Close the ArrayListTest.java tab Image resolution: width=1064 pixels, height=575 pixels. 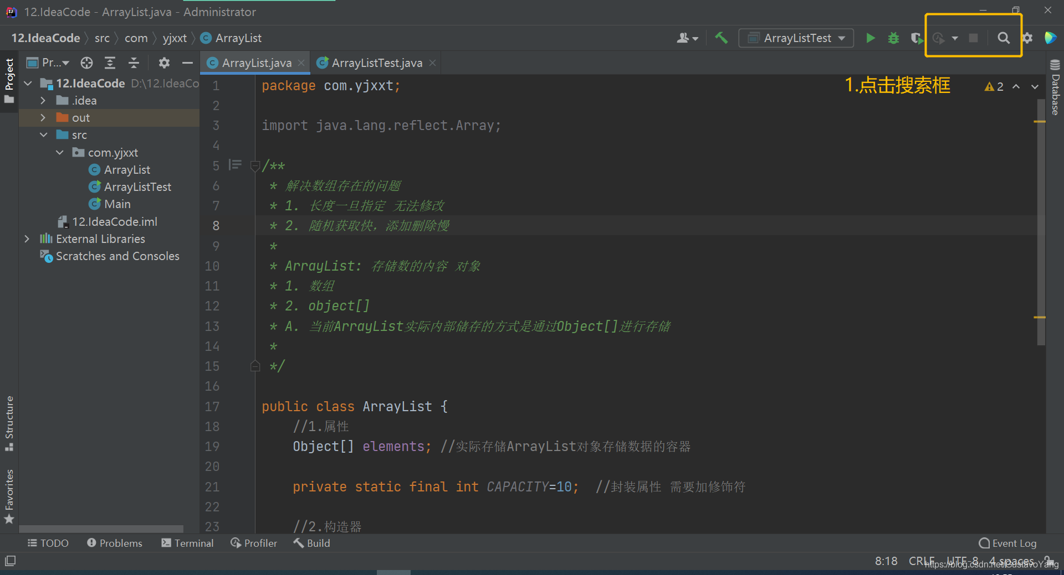tap(432, 63)
